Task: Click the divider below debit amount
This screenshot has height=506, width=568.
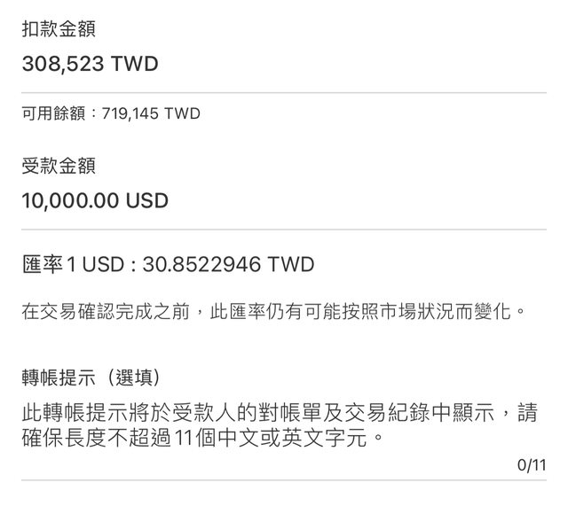Action: (284, 93)
